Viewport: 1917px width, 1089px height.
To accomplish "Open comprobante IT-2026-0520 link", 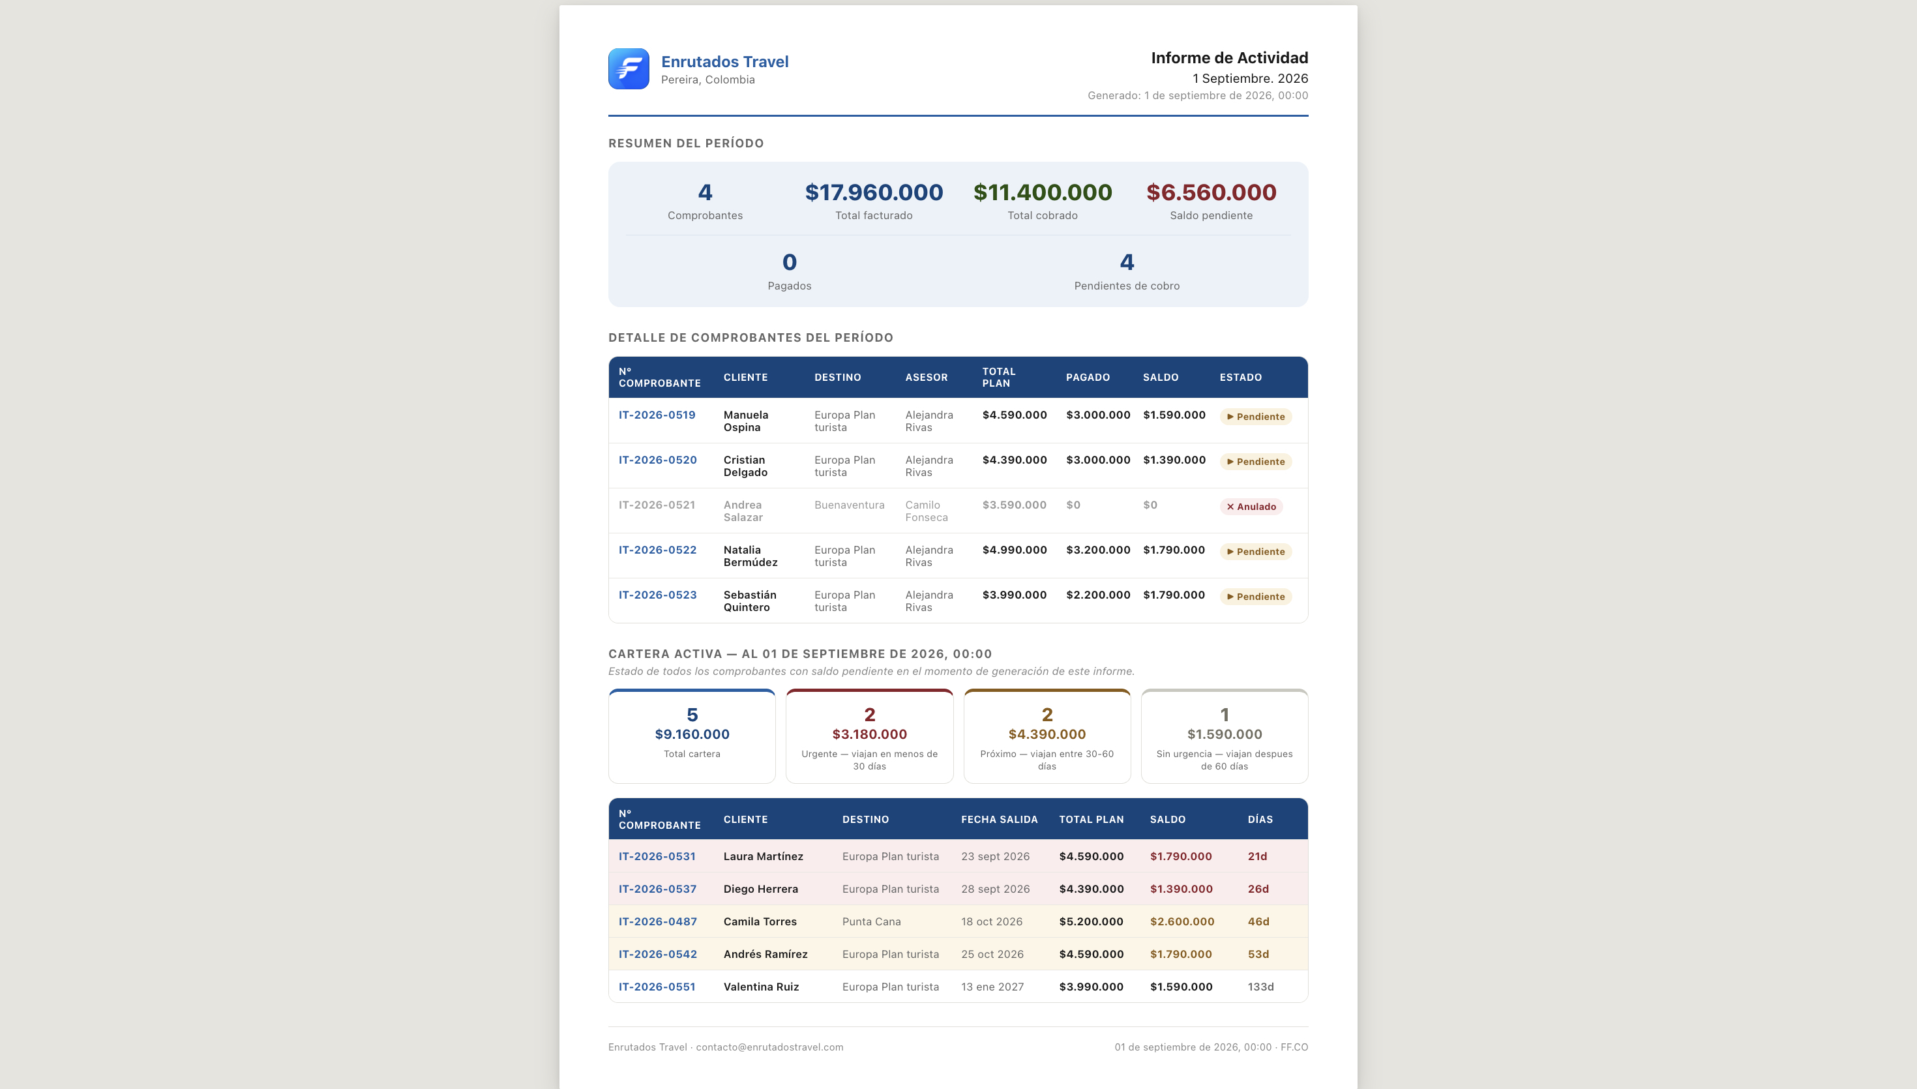I will (x=657, y=460).
